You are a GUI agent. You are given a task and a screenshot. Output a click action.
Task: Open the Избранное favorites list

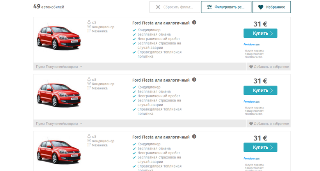(271, 7)
